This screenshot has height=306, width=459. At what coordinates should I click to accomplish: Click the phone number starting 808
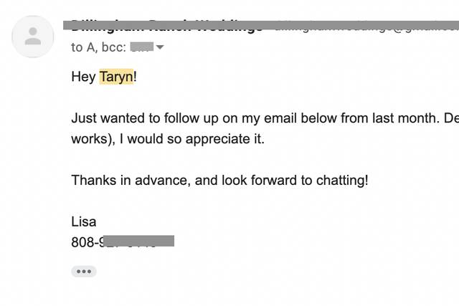click(123, 242)
